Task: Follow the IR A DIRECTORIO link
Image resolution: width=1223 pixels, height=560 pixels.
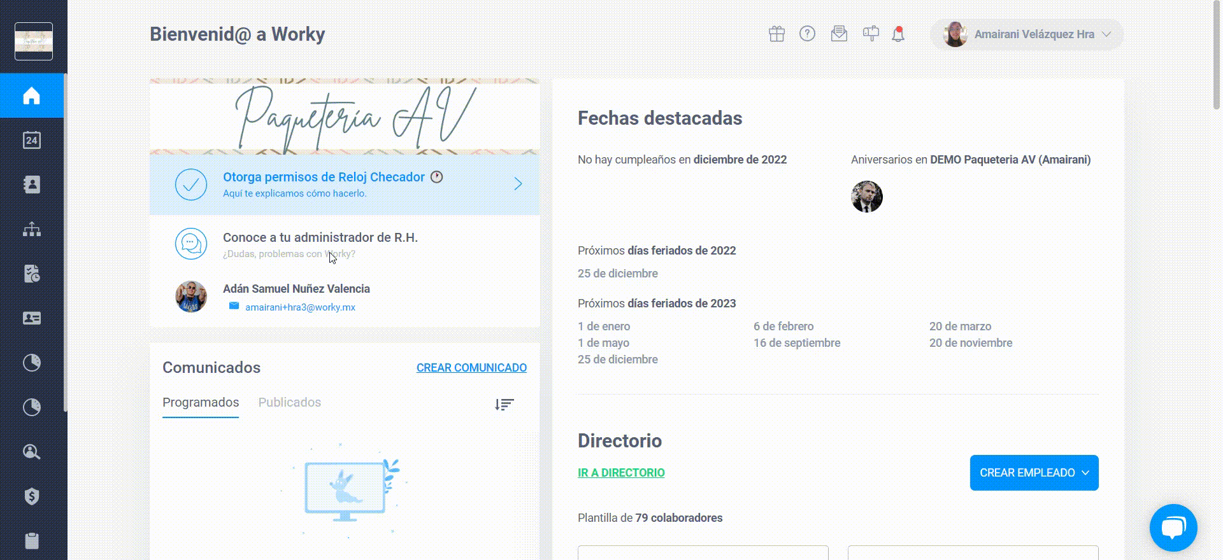Action: pos(621,473)
